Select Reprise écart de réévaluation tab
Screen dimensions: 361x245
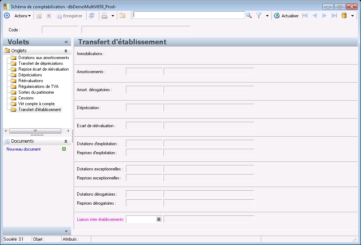point(44,69)
